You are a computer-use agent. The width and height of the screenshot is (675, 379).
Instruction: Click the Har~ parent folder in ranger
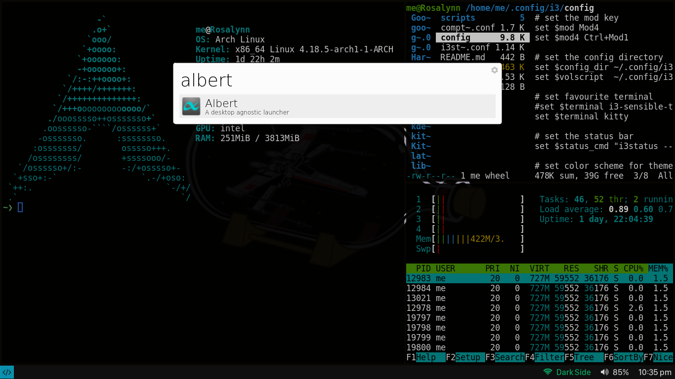(x=421, y=57)
